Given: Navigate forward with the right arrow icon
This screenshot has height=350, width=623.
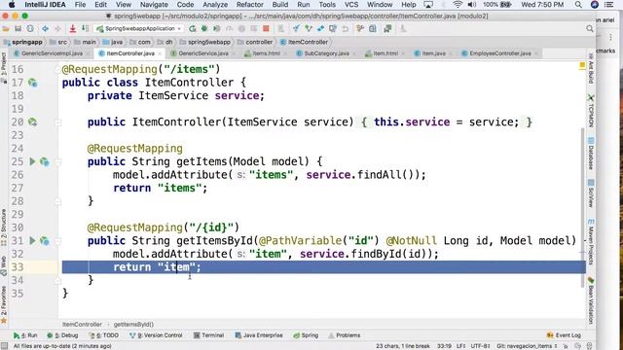Looking at the screenshot, I should click(x=57, y=28).
